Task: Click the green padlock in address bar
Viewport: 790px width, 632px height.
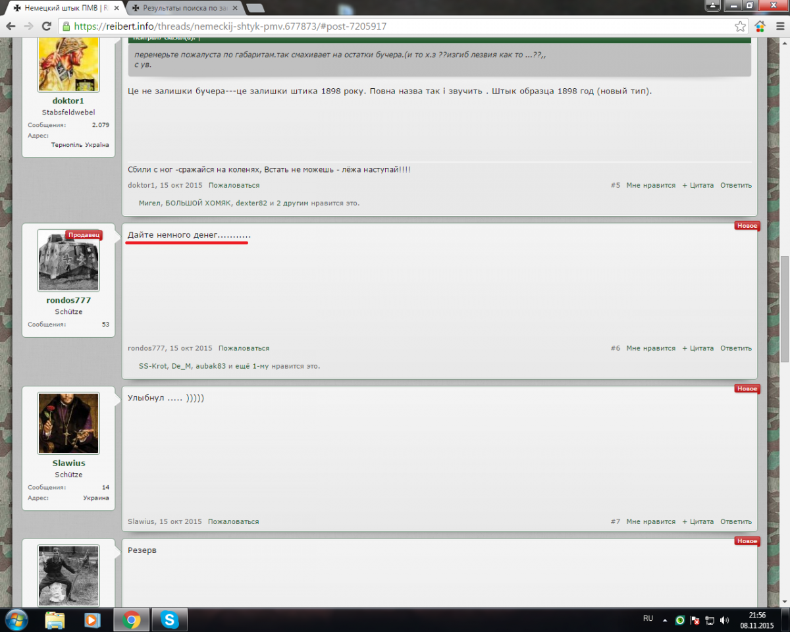Action: (65, 26)
